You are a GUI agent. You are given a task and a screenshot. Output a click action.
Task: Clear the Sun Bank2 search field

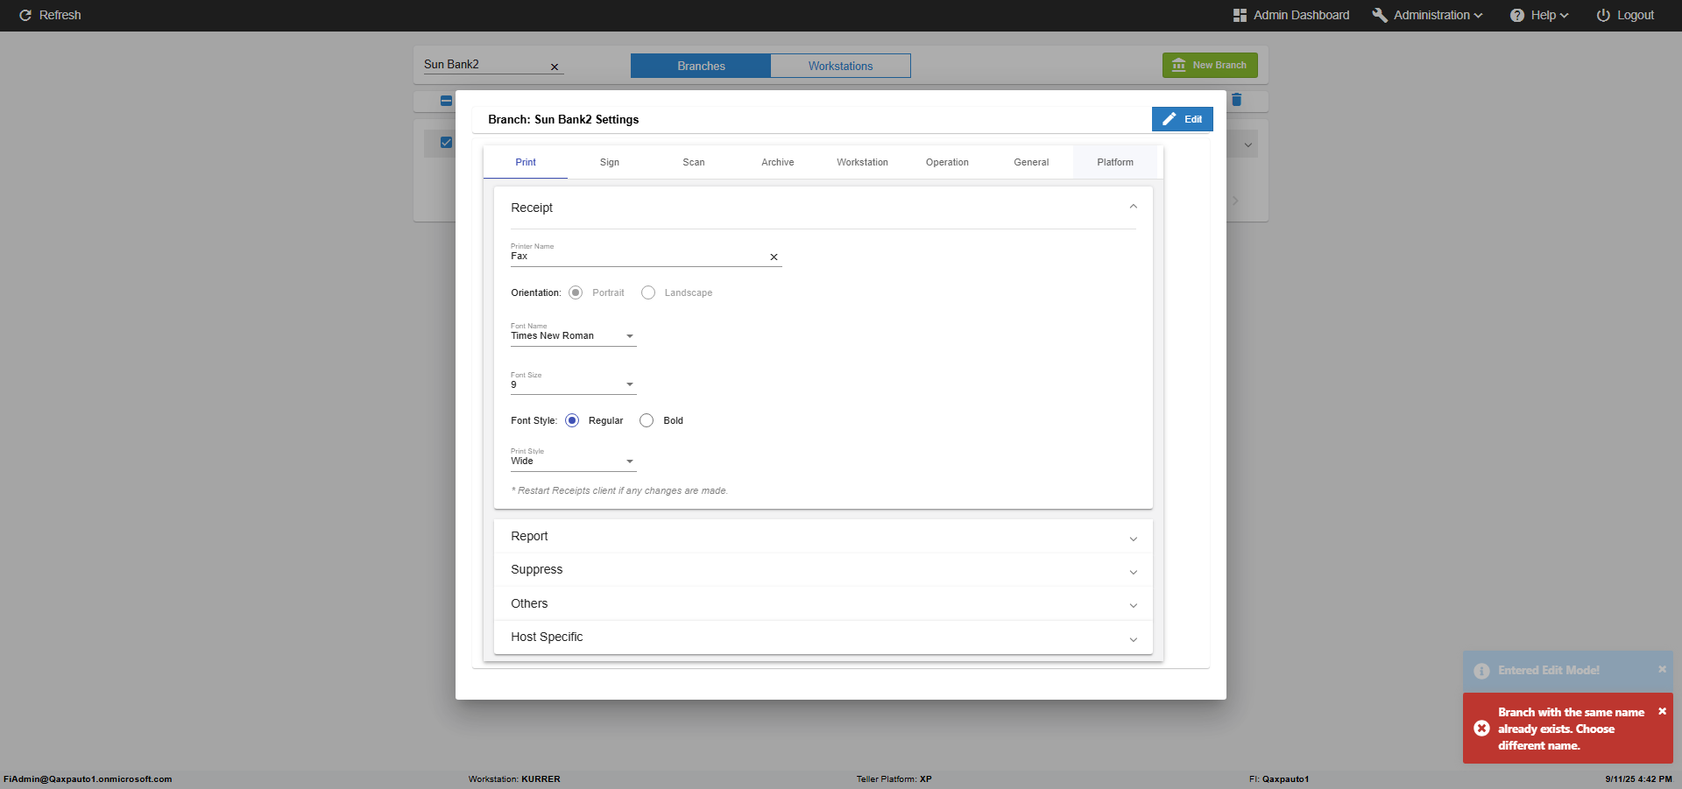555,67
